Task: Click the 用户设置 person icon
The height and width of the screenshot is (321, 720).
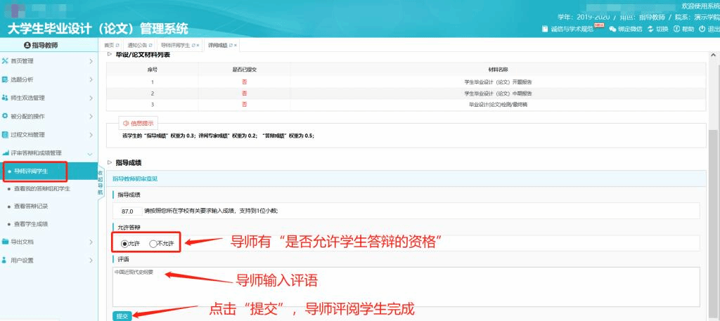Action: pyautogui.click(x=6, y=260)
